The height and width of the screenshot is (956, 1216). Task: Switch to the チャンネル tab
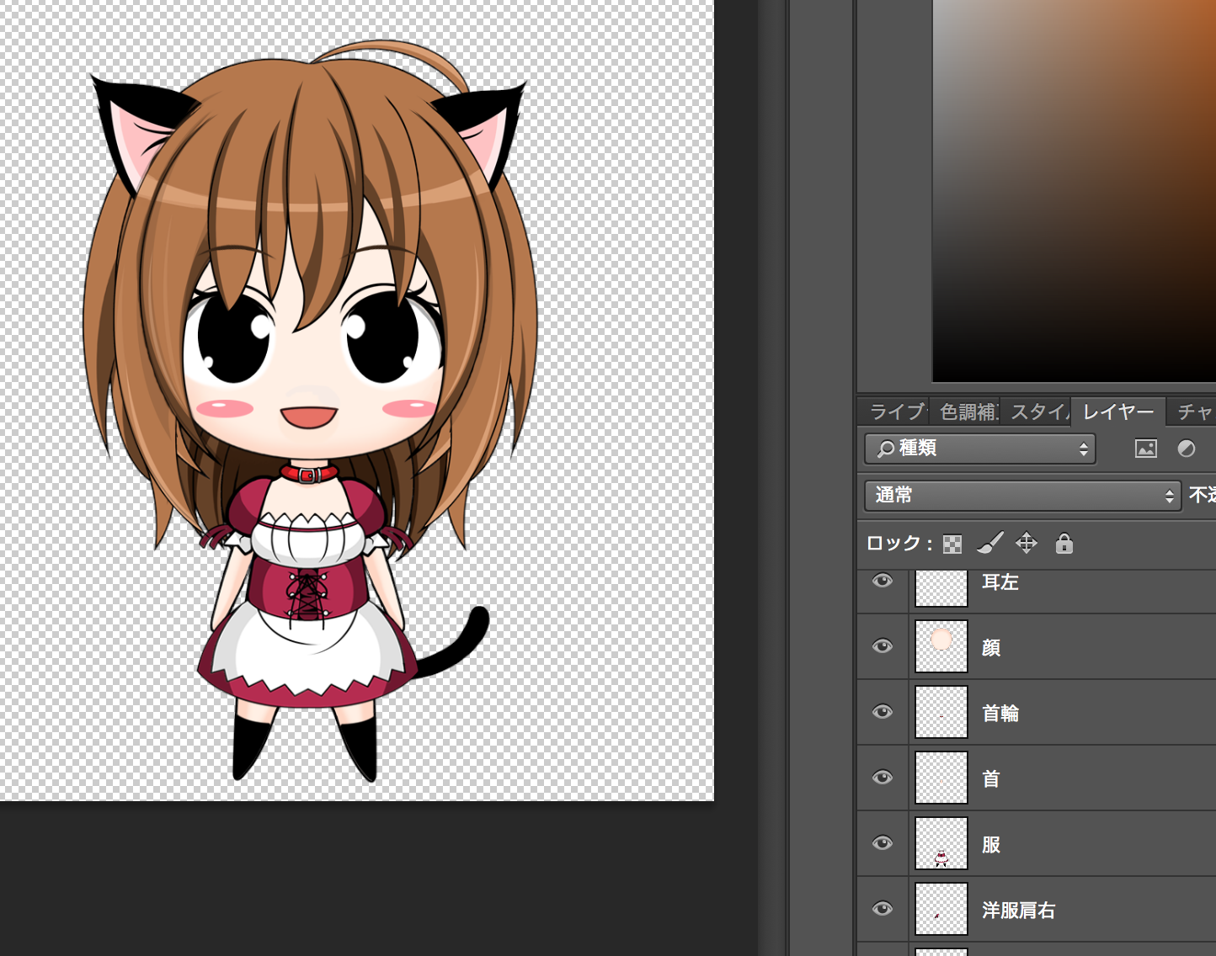(x=1193, y=412)
